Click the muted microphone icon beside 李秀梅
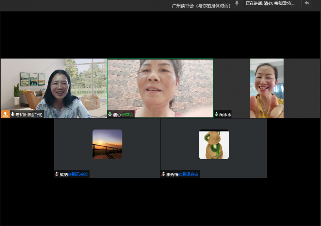Viewport: 321px width, 226px height. pos(163,174)
